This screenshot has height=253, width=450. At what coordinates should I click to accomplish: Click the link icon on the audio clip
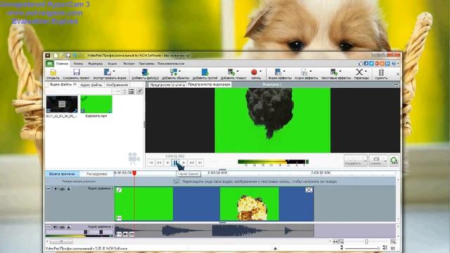tap(132, 234)
